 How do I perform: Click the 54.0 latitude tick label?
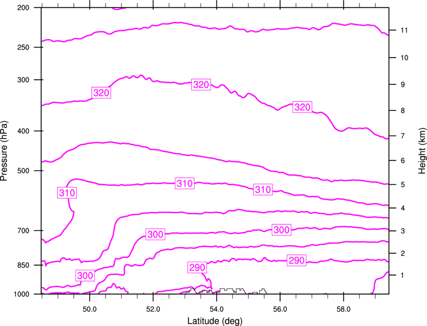(x=217, y=309)
